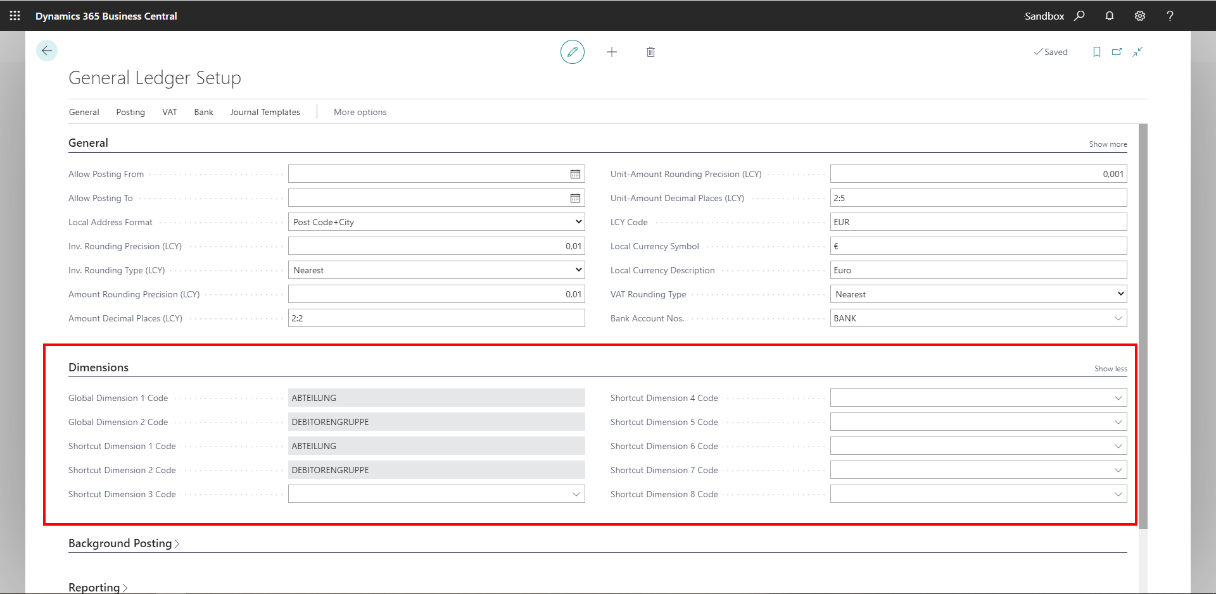
Task: Click Unit-Amount Rounding Precision field
Action: pyautogui.click(x=978, y=174)
